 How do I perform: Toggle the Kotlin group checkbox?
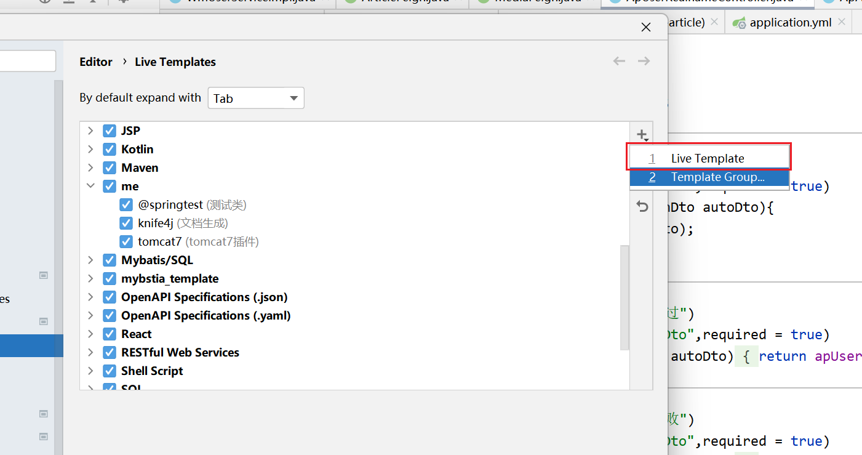point(110,149)
